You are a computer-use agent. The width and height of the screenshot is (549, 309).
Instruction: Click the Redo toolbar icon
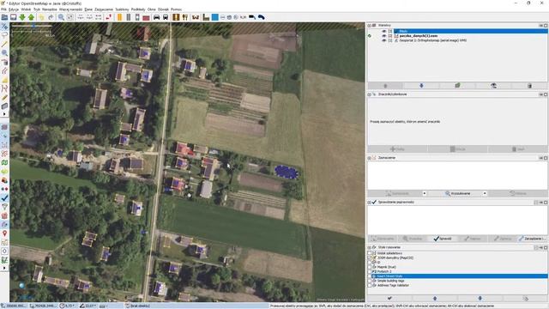pos(51,17)
